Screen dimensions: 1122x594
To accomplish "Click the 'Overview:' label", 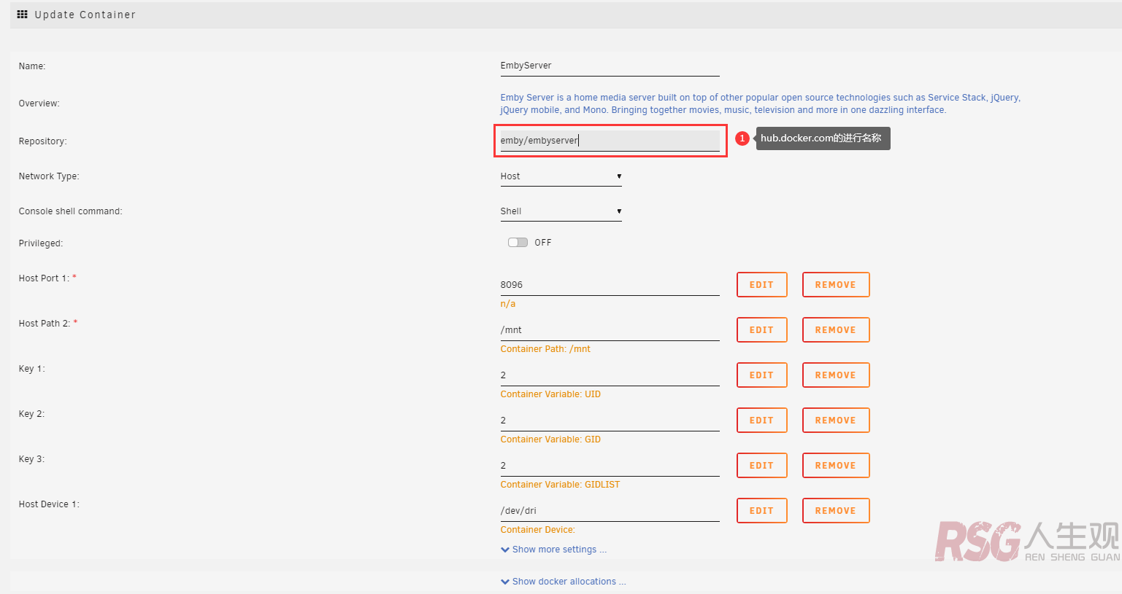I will point(39,103).
